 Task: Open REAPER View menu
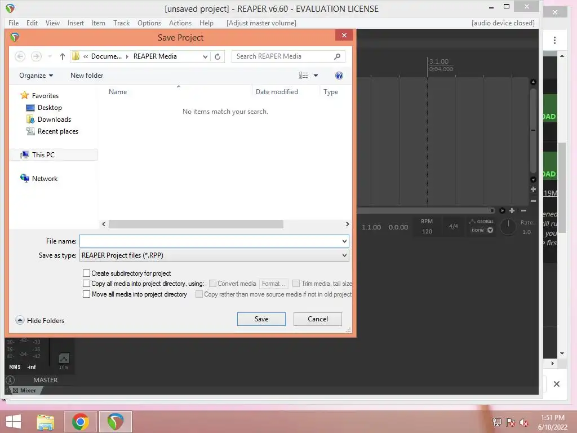(x=52, y=23)
